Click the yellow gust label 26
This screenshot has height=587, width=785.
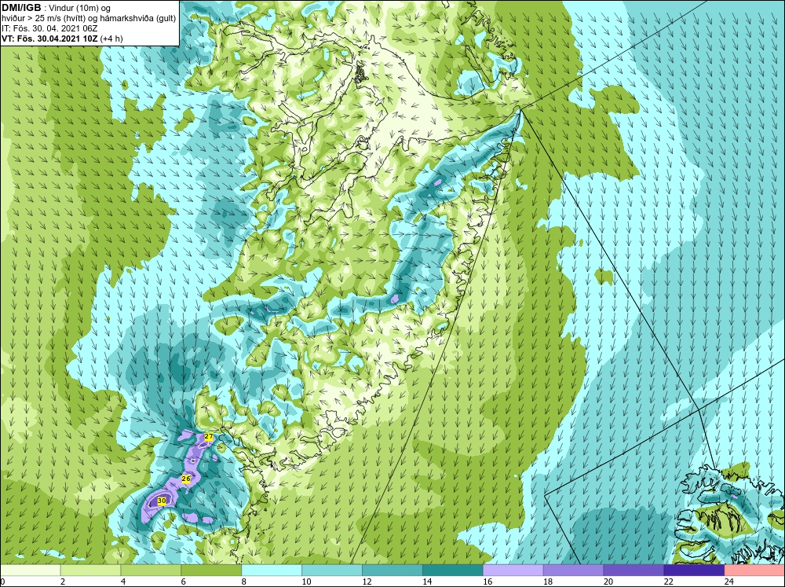[186, 479]
